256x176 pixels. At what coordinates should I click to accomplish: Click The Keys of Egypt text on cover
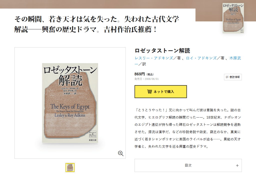[x=70, y=107]
